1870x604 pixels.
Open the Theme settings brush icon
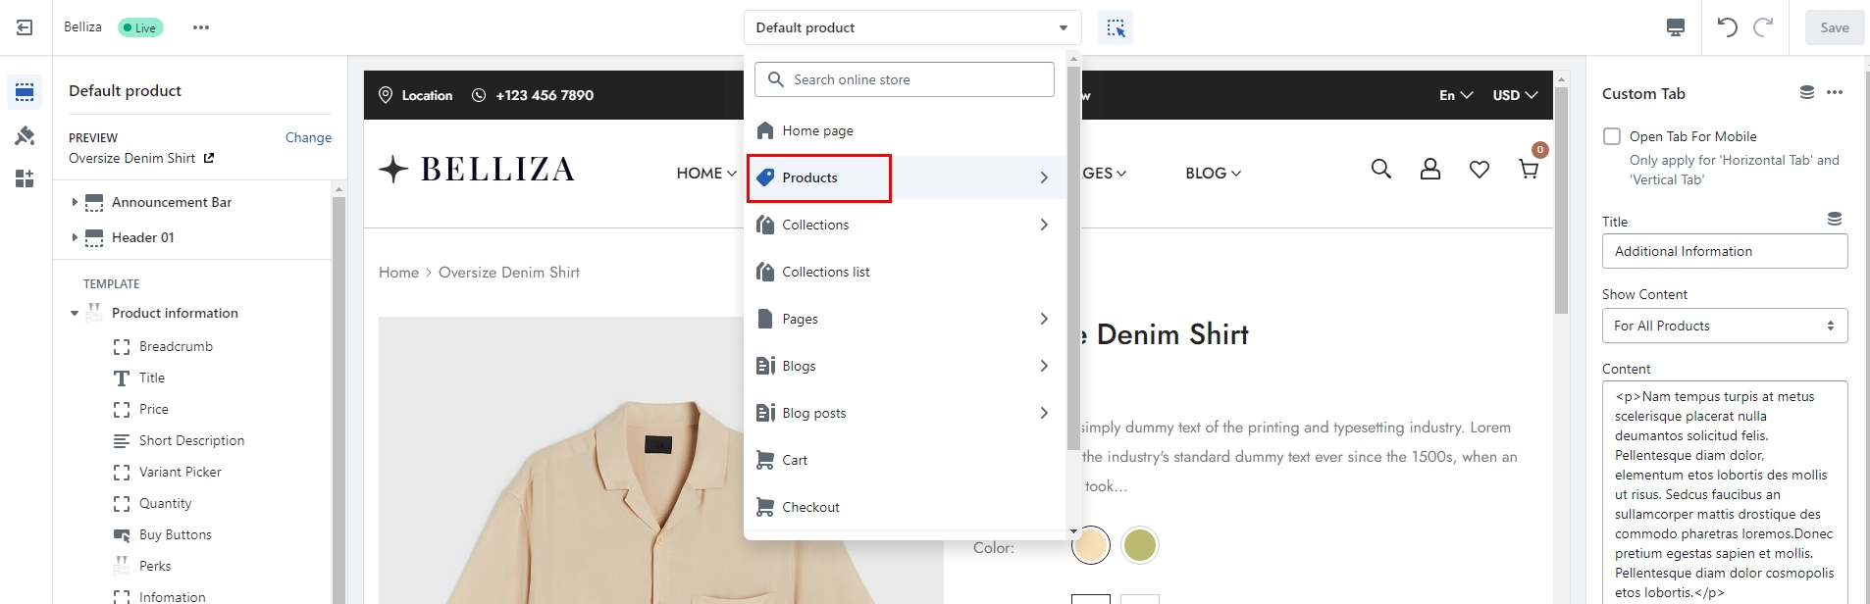pyautogui.click(x=25, y=136)
